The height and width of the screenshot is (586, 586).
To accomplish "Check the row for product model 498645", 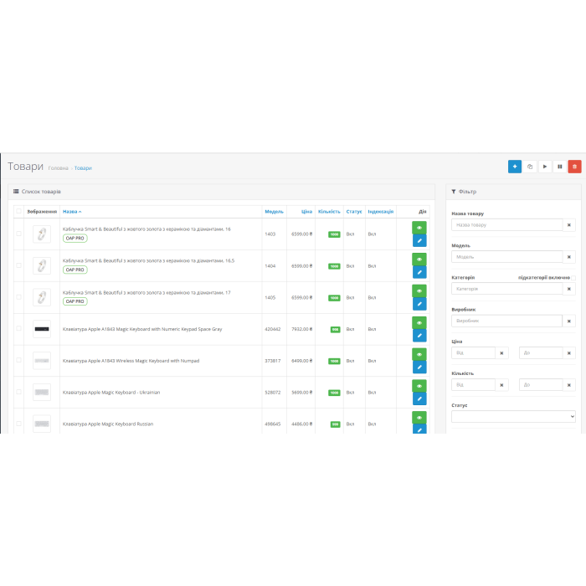I will (x=18, y=424).
